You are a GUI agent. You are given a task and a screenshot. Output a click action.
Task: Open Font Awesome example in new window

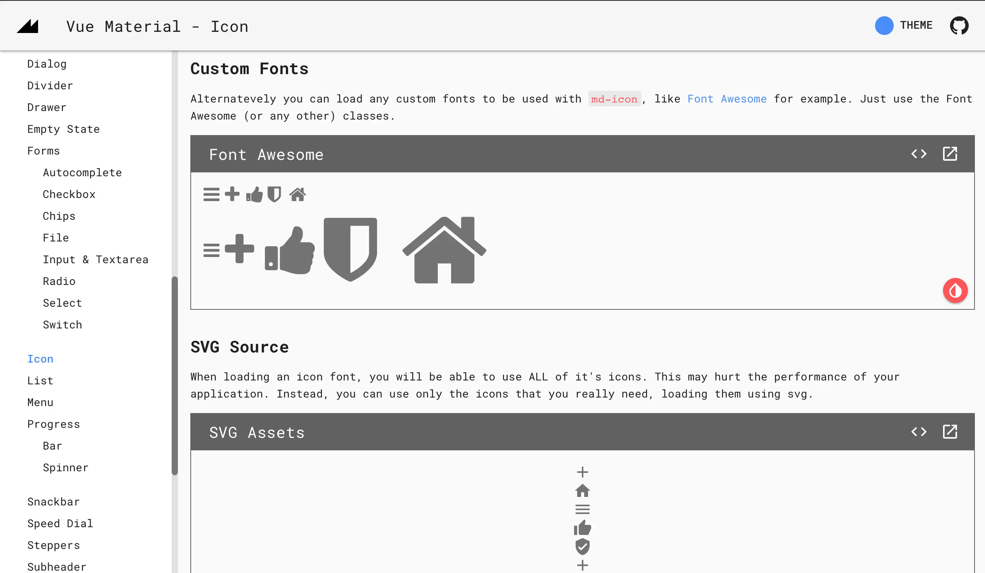[949, 154]
